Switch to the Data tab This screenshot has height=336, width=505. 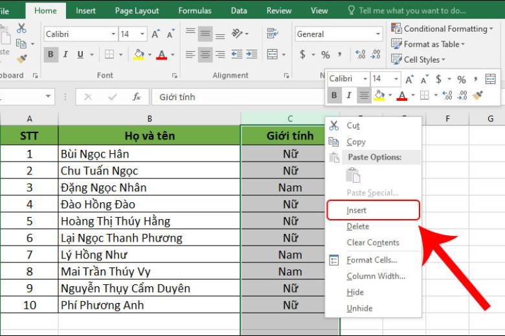239,10
